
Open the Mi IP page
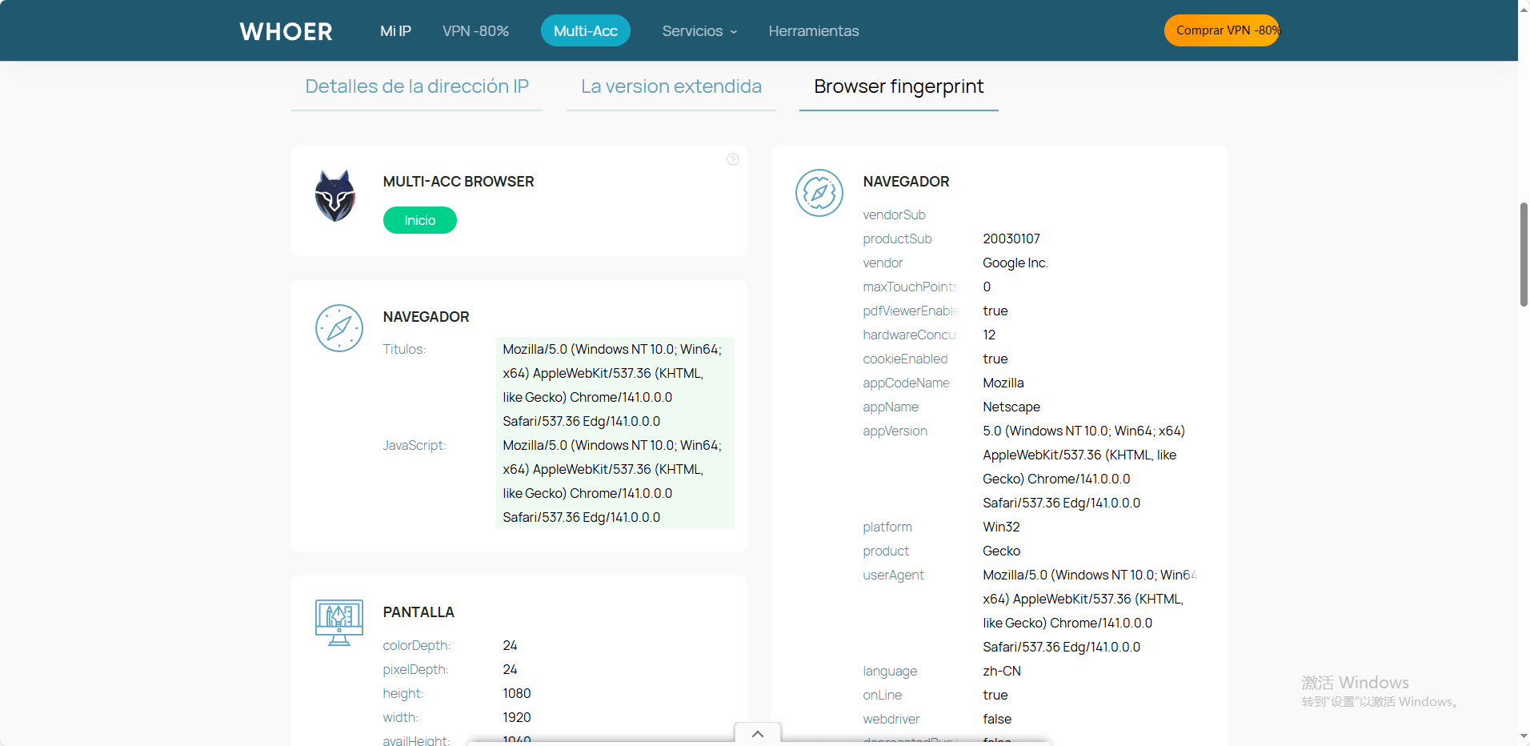click(395, 31)
